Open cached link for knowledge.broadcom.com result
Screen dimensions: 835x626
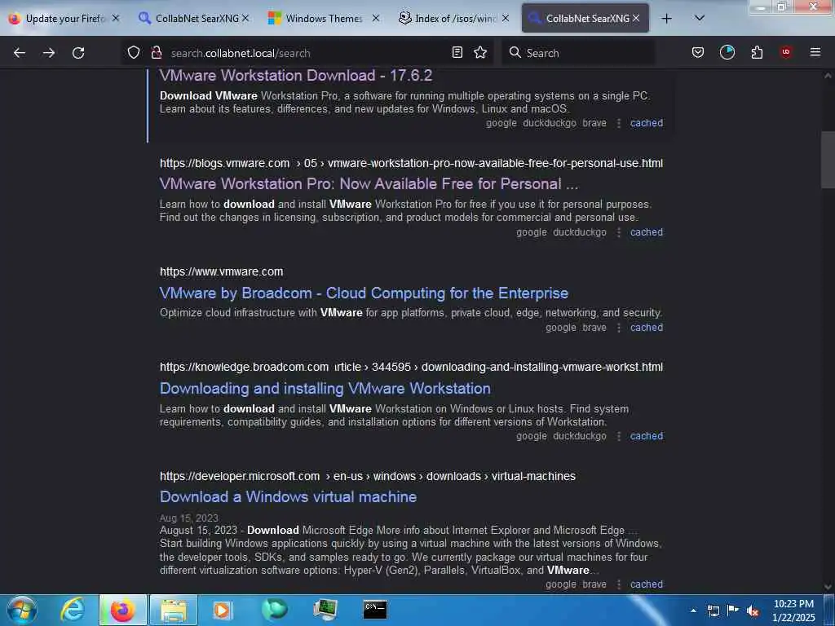[647, 436]
